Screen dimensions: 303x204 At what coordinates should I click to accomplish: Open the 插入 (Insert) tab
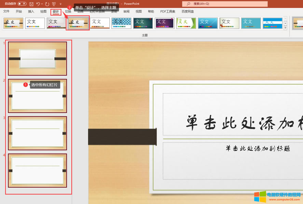(x=31, y=12)
